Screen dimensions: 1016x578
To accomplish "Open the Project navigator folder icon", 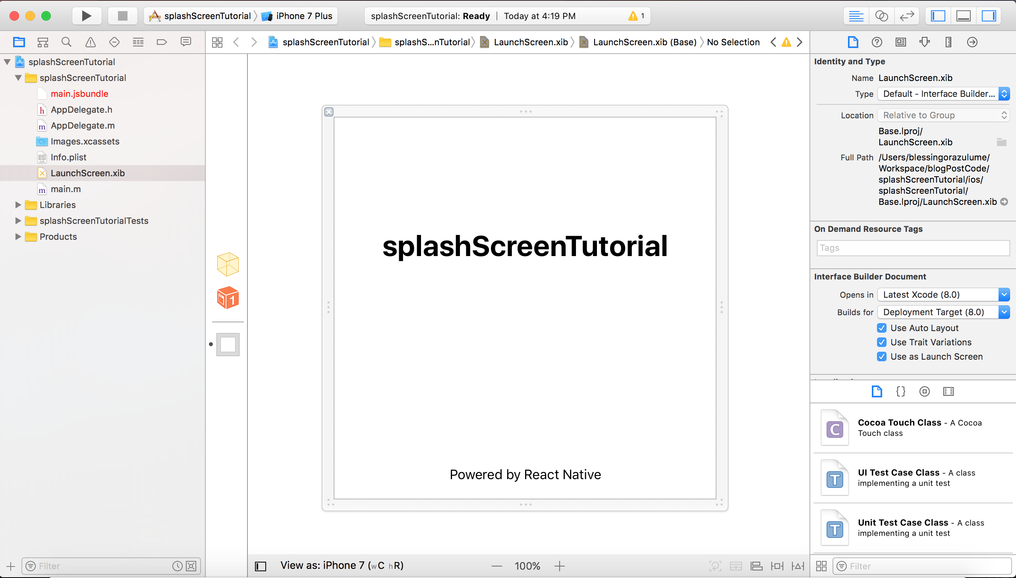I will pos(19,42).
